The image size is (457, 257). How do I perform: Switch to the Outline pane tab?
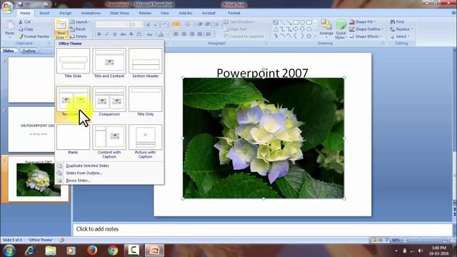(x=29, y=51)
